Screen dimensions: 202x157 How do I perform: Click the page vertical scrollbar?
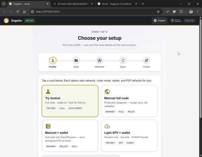point(200,68)
